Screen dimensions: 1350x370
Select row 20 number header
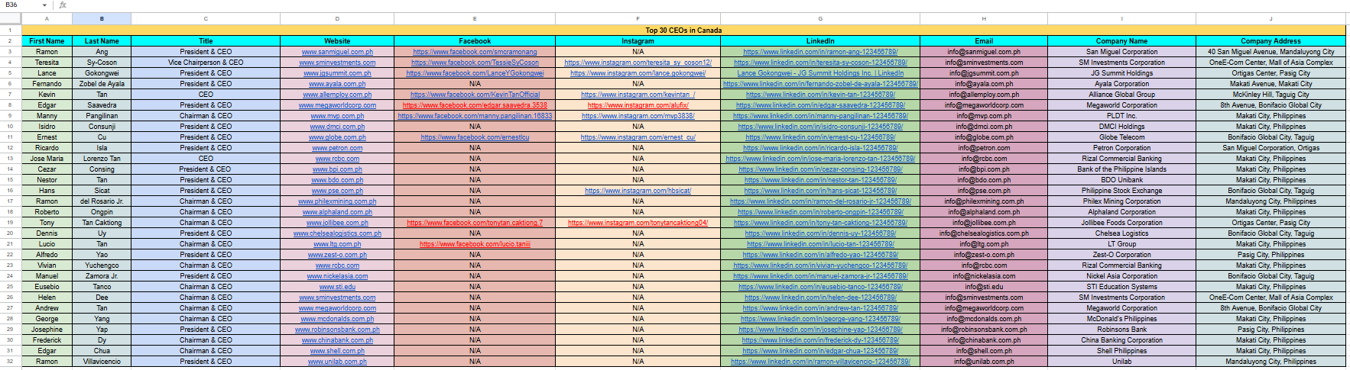pyautogui.click(x=11, y=233)
